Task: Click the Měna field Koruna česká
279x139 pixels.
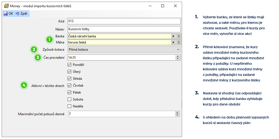Action: (x=119, y=42)
